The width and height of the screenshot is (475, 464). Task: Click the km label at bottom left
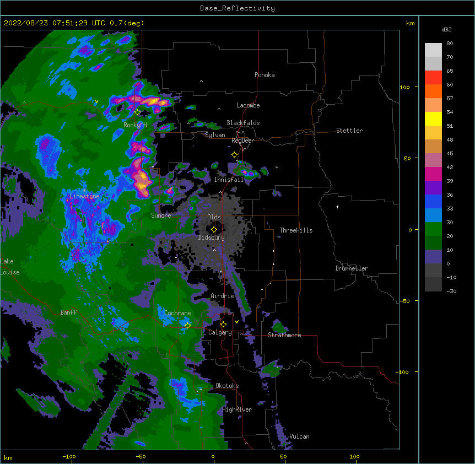(x=8, y=458)
